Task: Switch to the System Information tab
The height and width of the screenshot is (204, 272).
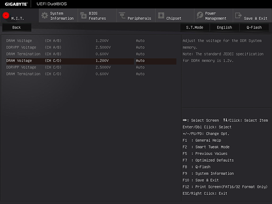Action: click(x=58, y=15)
